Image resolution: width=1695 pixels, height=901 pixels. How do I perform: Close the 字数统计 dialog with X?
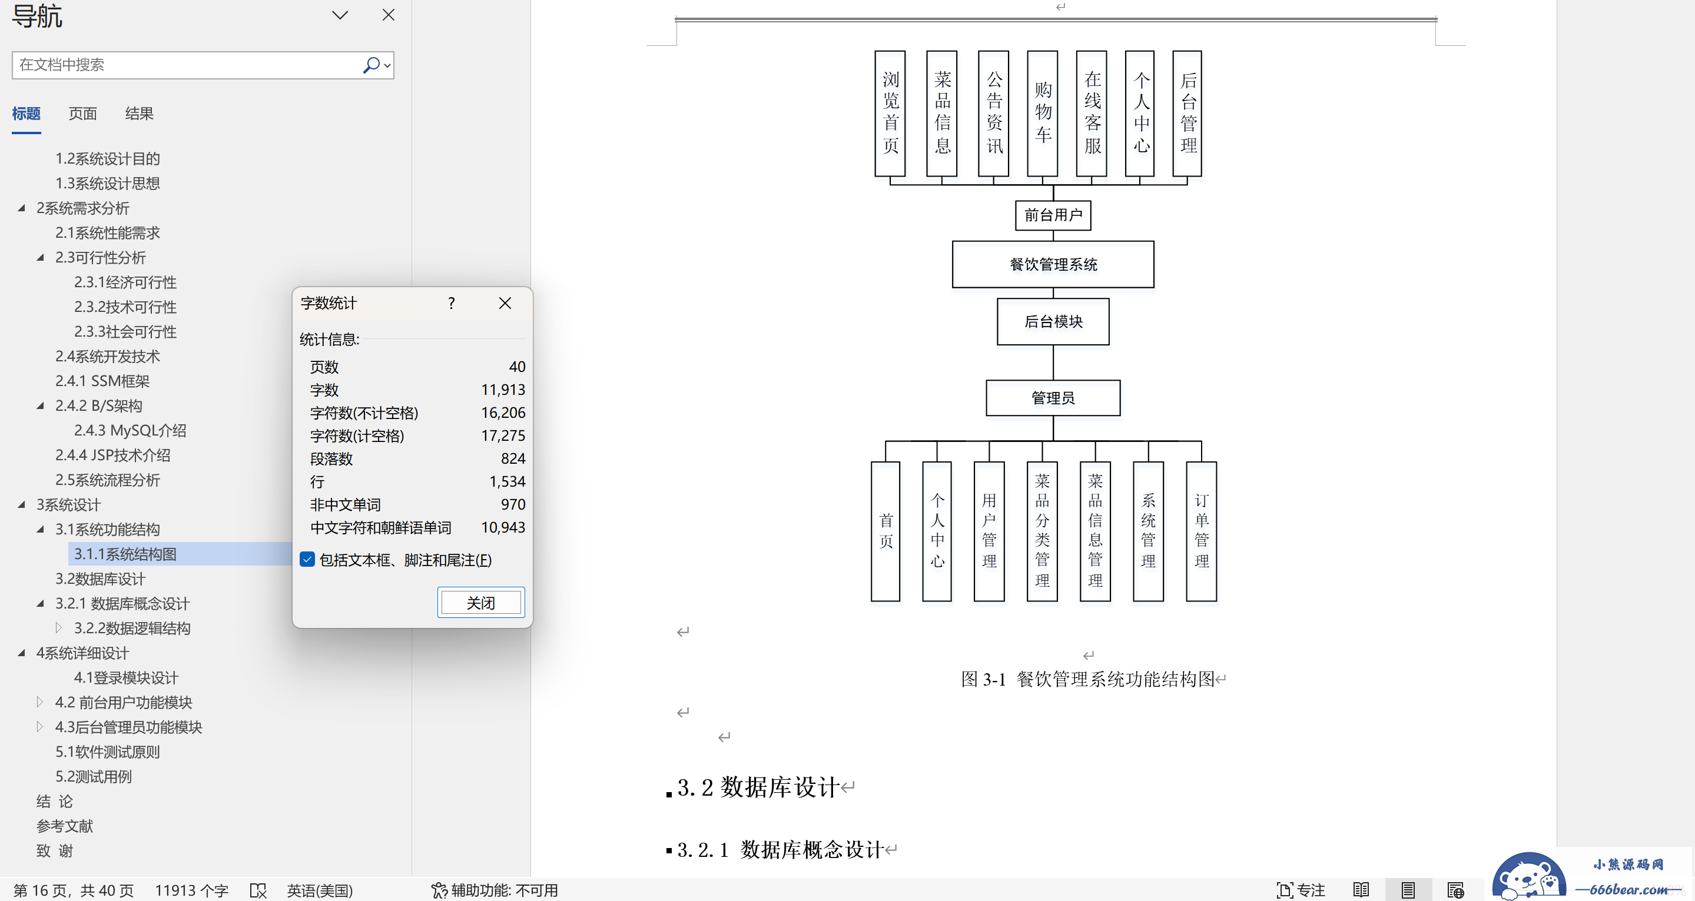point(505,303)
